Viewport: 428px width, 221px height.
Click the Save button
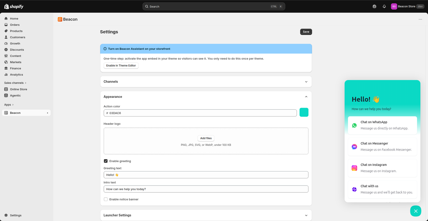point(306,32)
